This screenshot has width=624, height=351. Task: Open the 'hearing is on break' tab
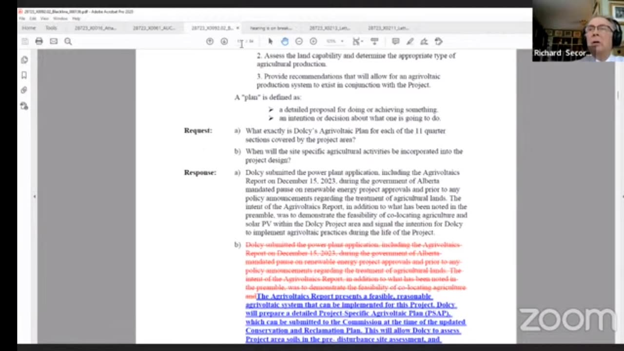coord(271,28)
